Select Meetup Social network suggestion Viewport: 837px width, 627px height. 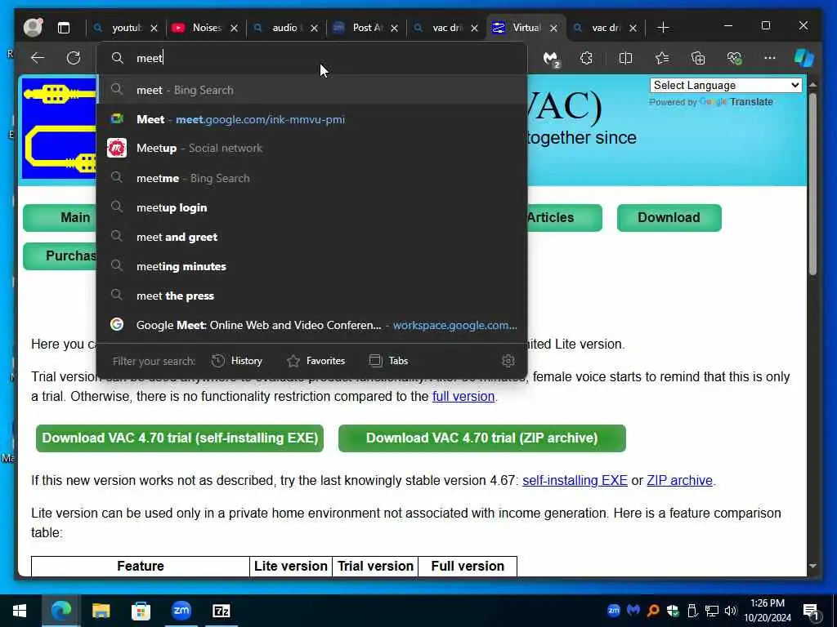(x=311, y=149)
